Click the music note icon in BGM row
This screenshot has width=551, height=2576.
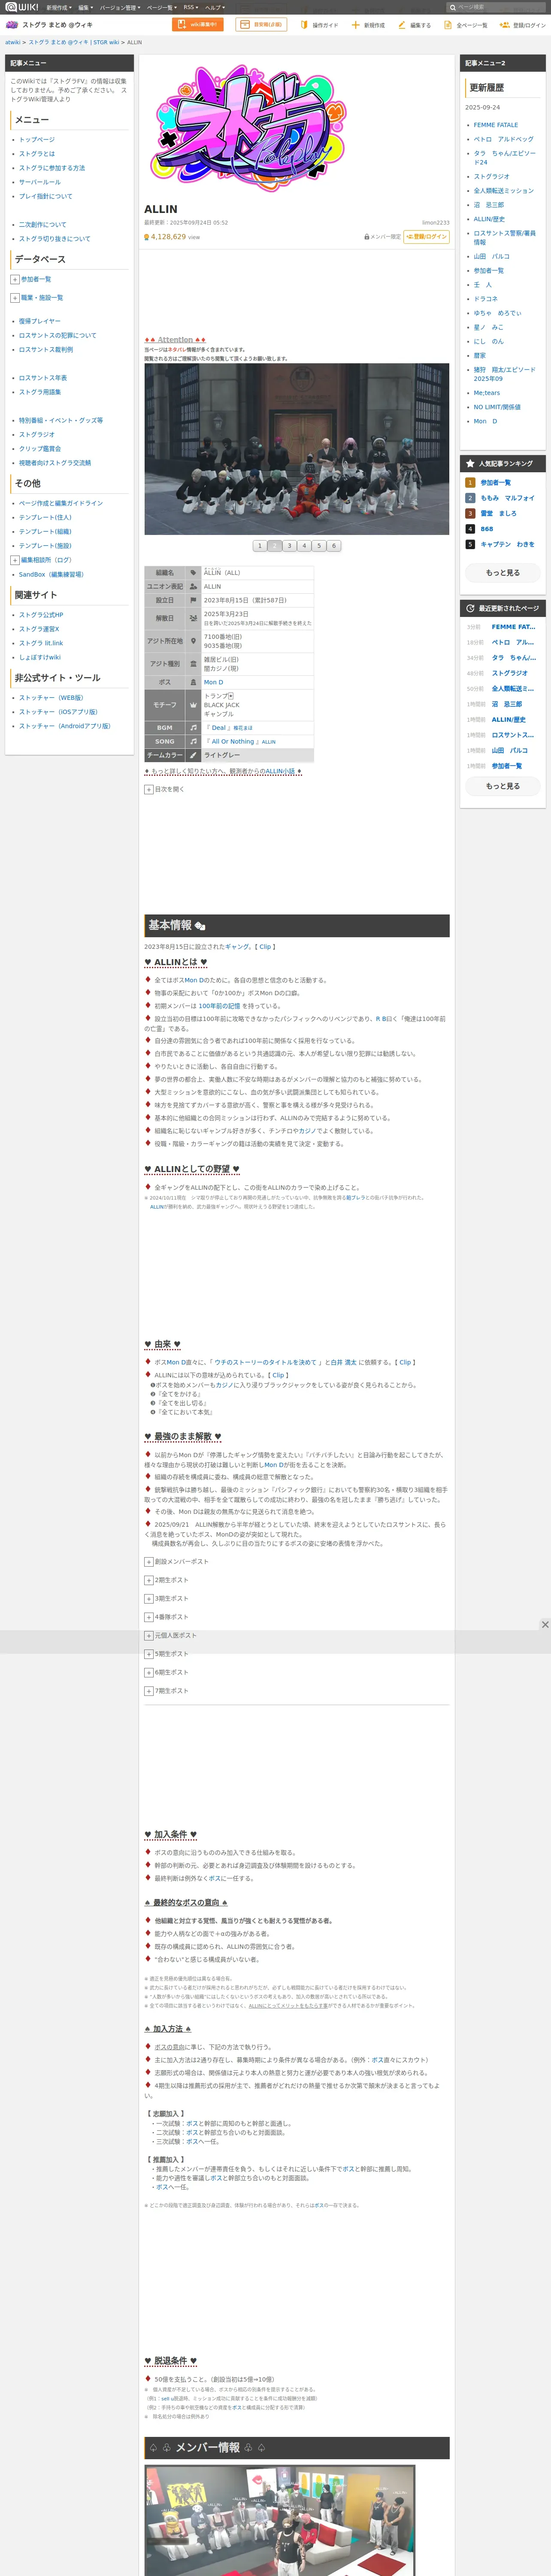coord(193,728)
